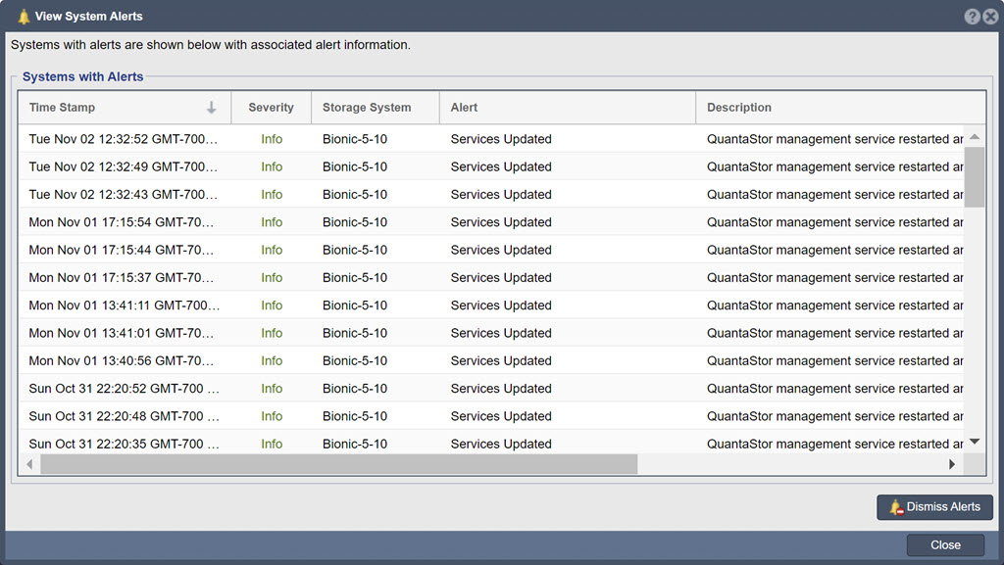1004x565 pixels.
Task: Select alert row Tue Nov 02 12:32:52
Action: [491, 139]
